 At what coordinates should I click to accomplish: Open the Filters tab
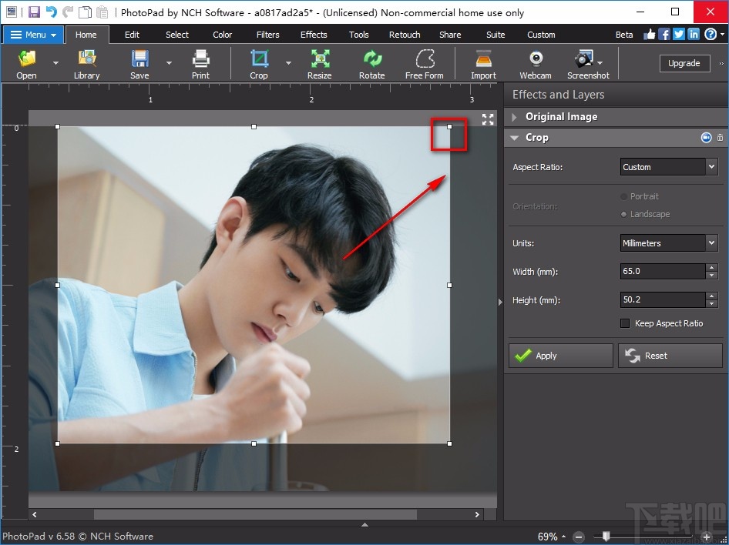(267, 34)
